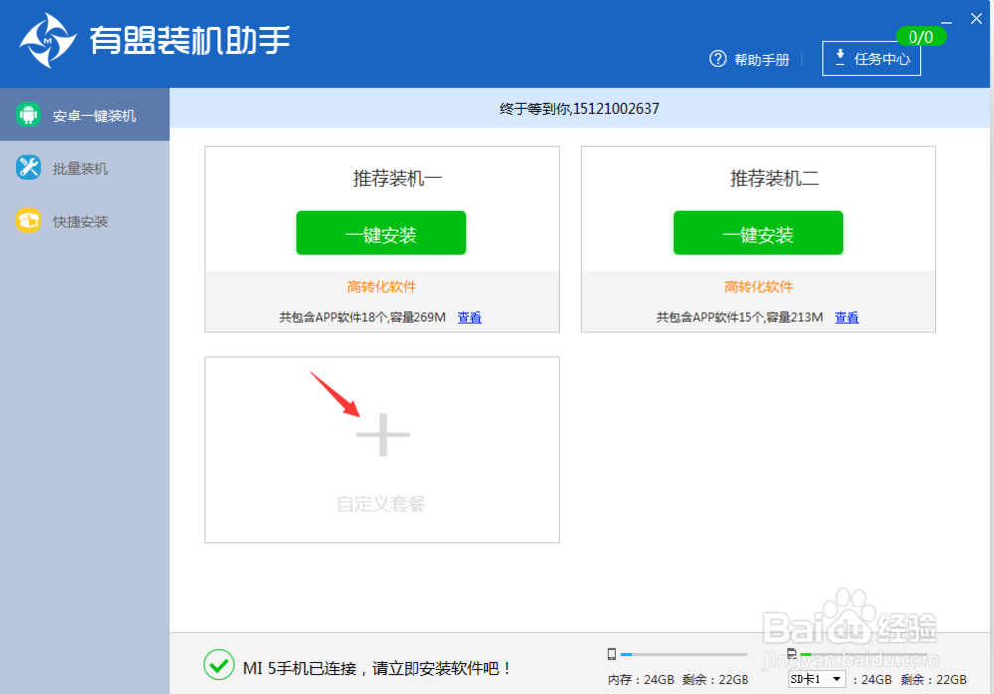Select the Android robot icon for 安卓一键装机
The height and width of the screenshot is (694, 994).
tap(30, 114)
